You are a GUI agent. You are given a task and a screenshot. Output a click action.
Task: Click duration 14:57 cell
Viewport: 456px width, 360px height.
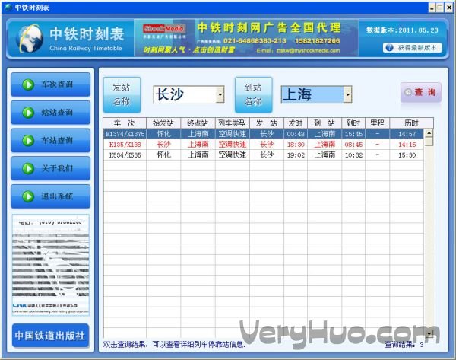407,134
